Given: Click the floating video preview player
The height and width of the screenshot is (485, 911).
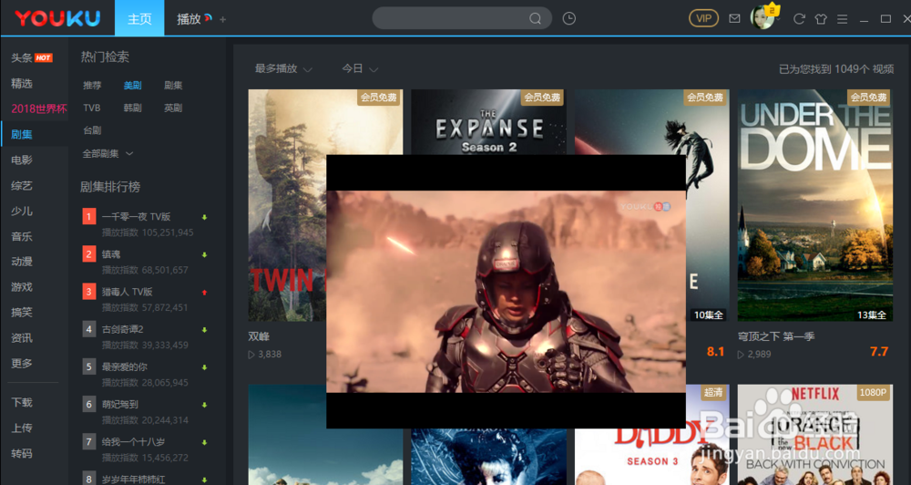Looking at the screenshot, I should point(506,292).
